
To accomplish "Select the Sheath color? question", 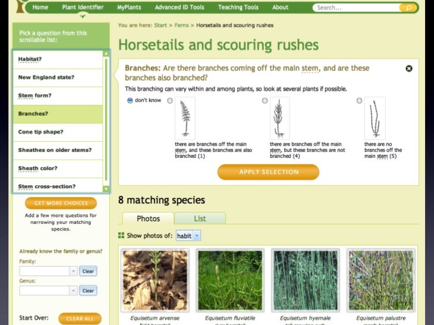I will pyautogui.click(x=58, y=168).
